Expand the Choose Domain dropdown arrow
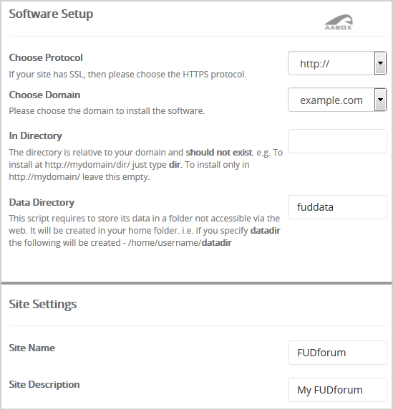This screenshot has width=393, height=410. tap(380, 100)
